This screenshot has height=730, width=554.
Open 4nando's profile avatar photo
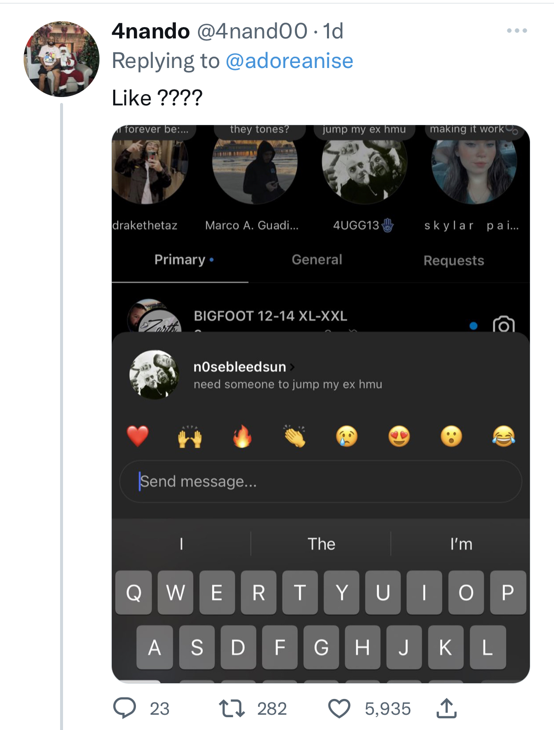tap(62, 59)
